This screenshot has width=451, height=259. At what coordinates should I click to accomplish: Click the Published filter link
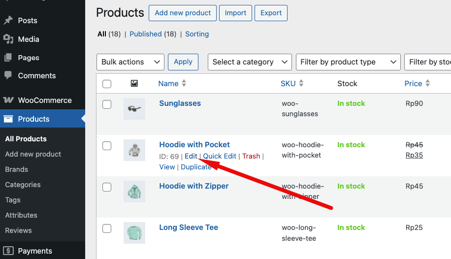(145, 34)
